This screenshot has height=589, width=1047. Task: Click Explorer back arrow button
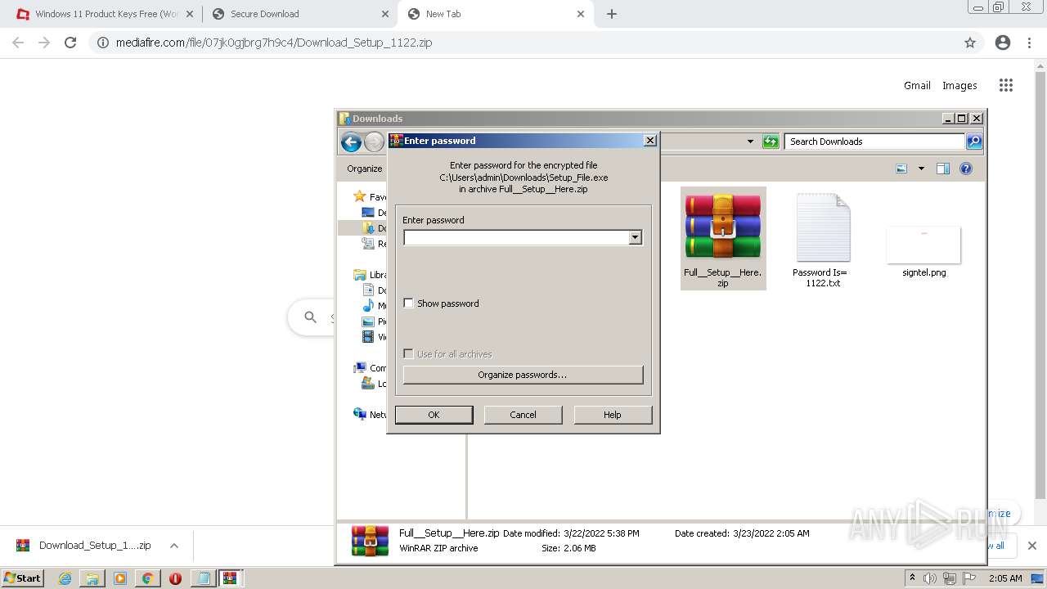(351, 142)
